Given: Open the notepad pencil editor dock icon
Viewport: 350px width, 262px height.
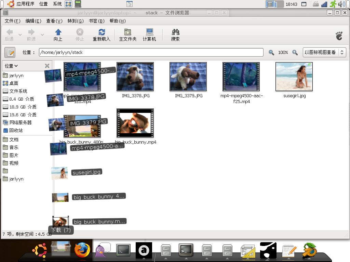Looking at the screenshot, I should point(289,250).
